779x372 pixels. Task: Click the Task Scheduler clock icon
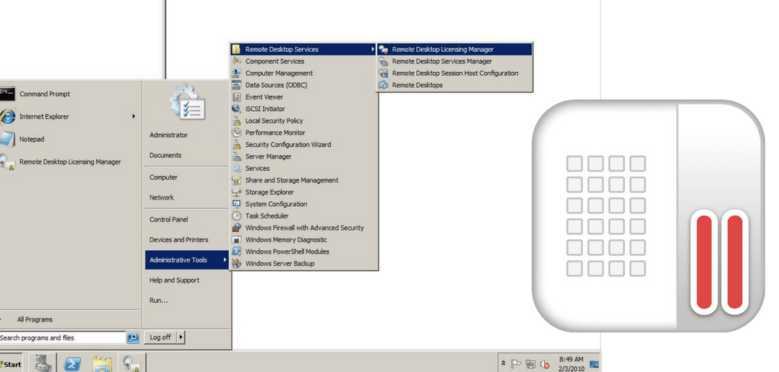(x=237, y=216)
